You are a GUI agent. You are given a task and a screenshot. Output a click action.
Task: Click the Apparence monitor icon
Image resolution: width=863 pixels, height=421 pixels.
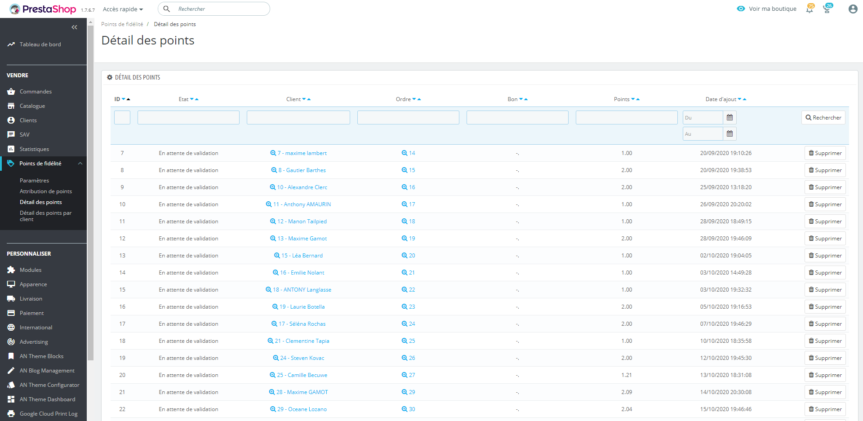coord(11,284)
